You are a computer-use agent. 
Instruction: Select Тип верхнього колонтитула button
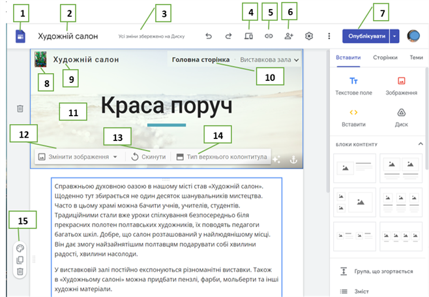pyautogui.click(x=222, y=157)
